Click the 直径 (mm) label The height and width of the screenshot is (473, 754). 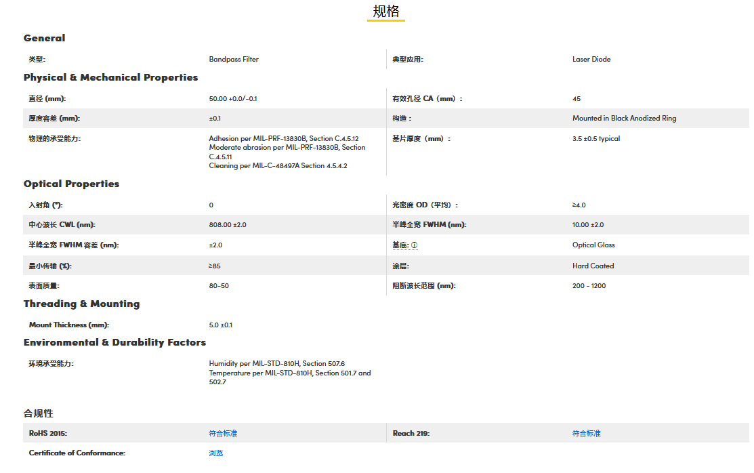[x=47, y=99]
